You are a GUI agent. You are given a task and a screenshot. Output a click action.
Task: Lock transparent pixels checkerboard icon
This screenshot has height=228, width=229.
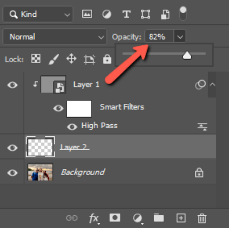36,59
